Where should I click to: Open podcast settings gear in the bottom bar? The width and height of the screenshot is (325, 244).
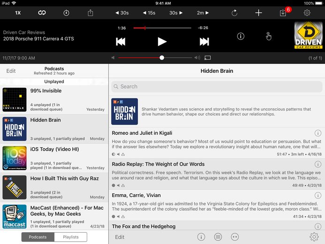click(x=314, y=237)
